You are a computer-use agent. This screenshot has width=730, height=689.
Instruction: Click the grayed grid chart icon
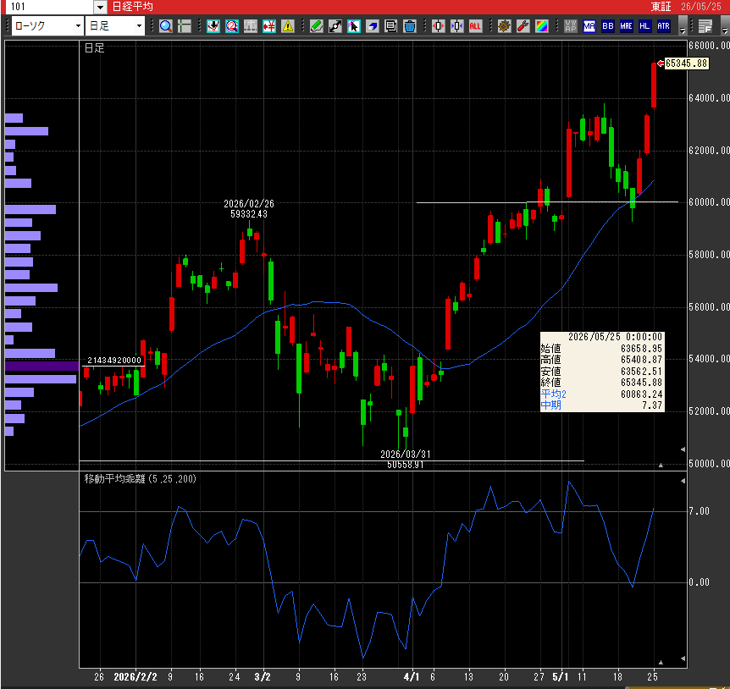click(251, 26)
